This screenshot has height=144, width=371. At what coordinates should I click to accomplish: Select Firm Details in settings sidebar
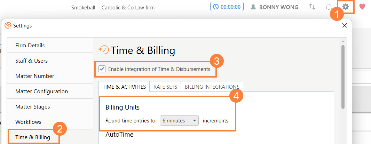(50, 45)
